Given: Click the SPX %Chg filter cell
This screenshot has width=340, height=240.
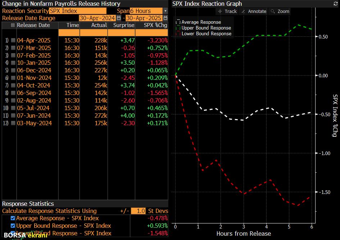Looking at the screenshot, I should [x=151, y=32].
